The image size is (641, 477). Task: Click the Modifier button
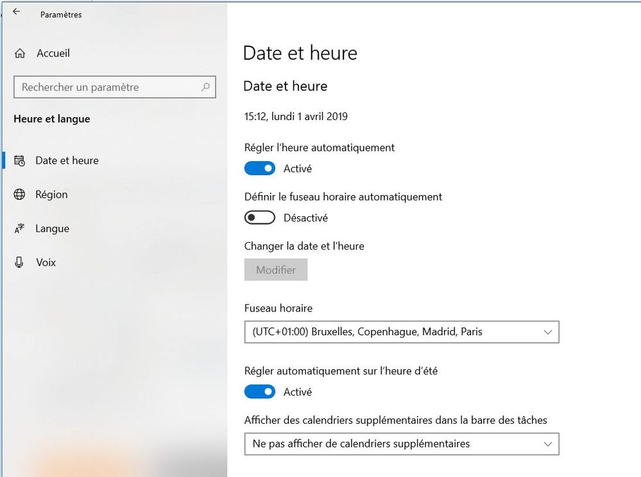276,270
